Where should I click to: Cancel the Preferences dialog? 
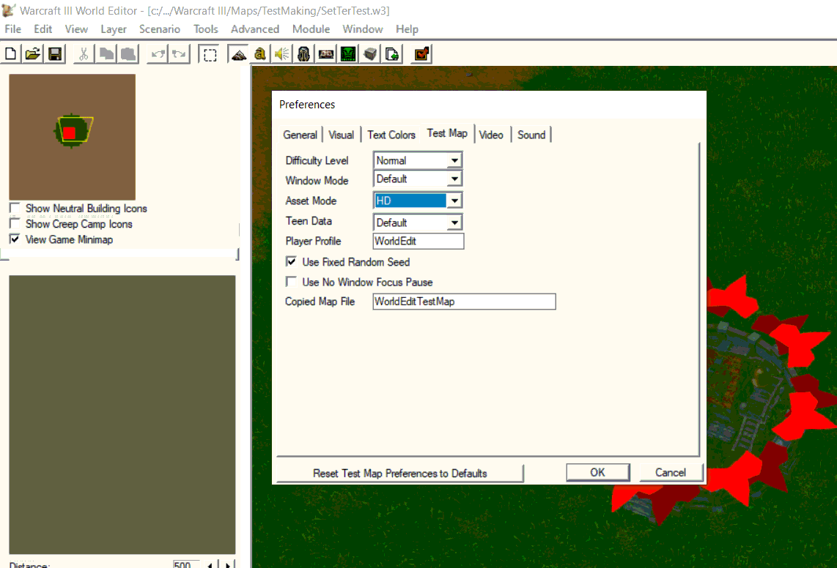671,472
